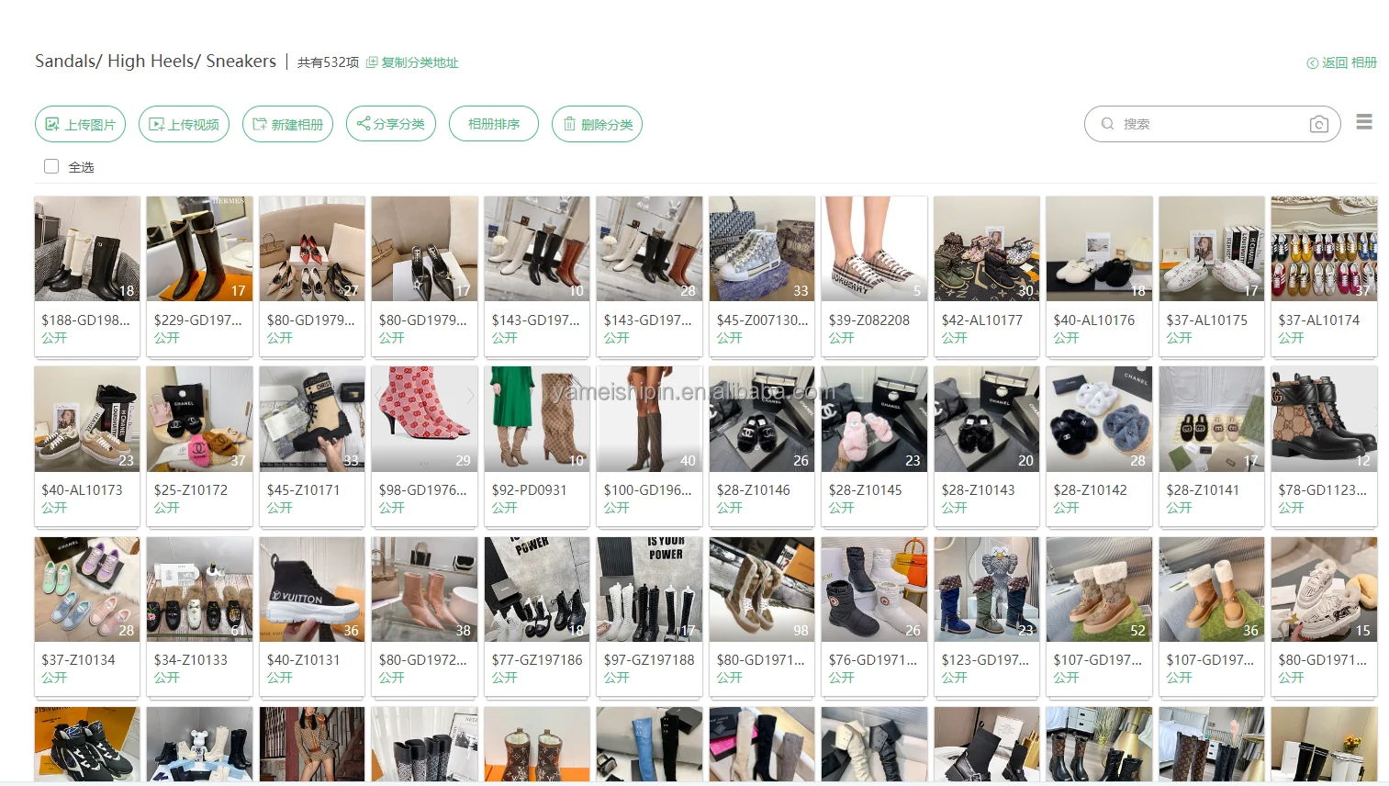The image size is (1389, 786).
Task: Open album thumbnail $97-GZ197188
Action: 649,589
